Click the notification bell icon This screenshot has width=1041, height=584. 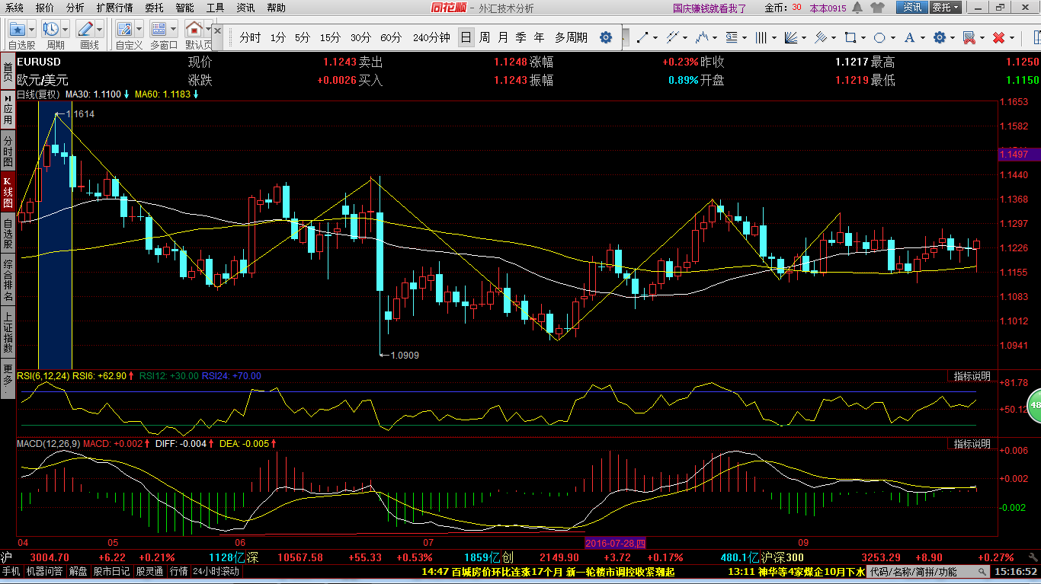pyautogui.click(x=857, y=8)
